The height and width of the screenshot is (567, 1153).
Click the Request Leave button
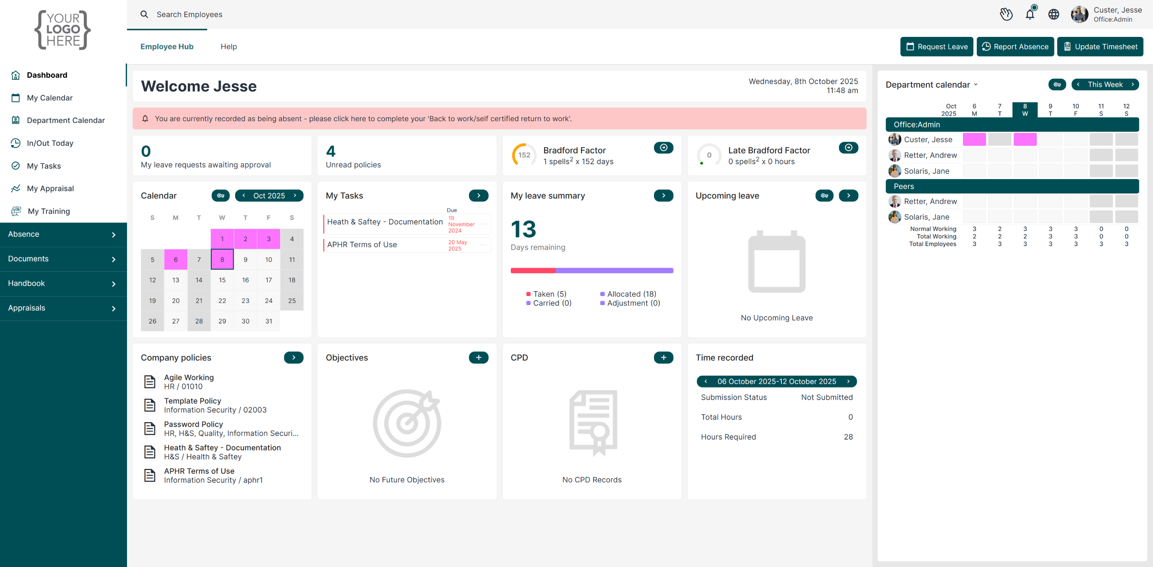[936, 47]
